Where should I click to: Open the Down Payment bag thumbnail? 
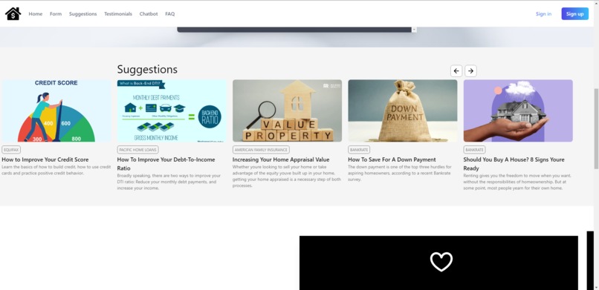pyautogui.click(x=403, y=111)
